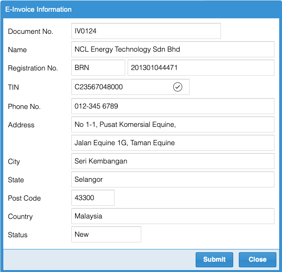Screen dimensions: 282x272
Task: Click the Registration No. label
Action: [x=33, y=68]
